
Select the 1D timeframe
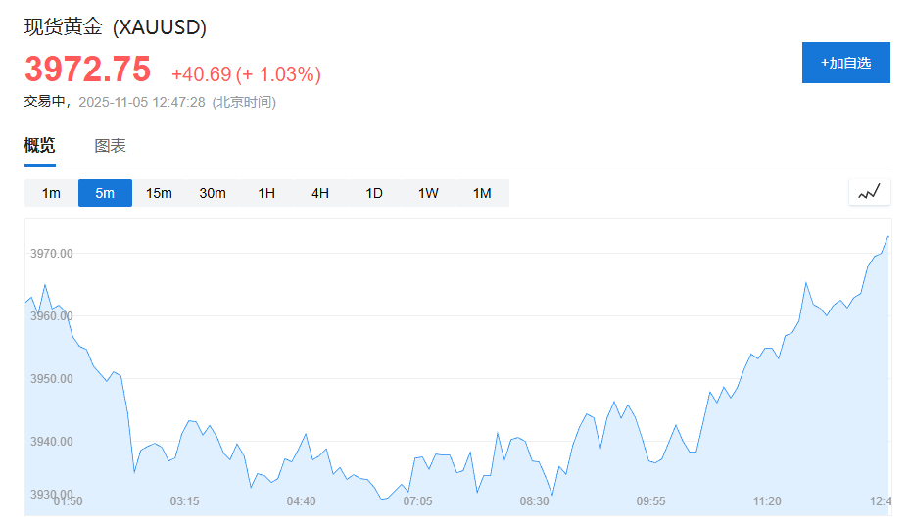coord(374,193)
